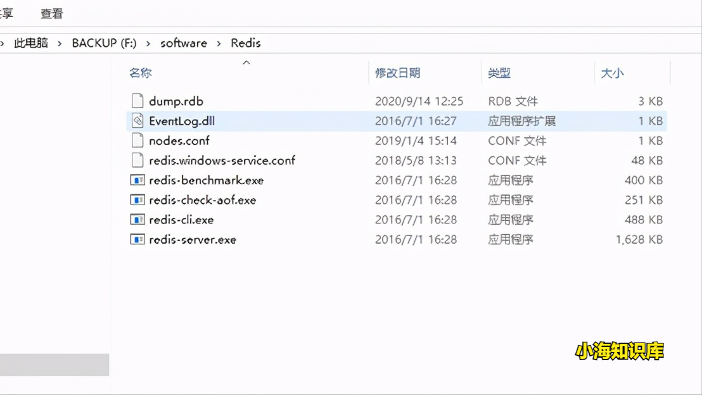Select the file name redis-server.exe

[x=193, y=239]
